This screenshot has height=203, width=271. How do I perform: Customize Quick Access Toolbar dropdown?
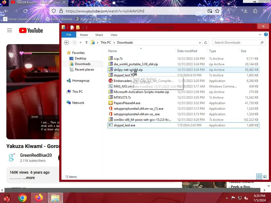click(83, 27)
